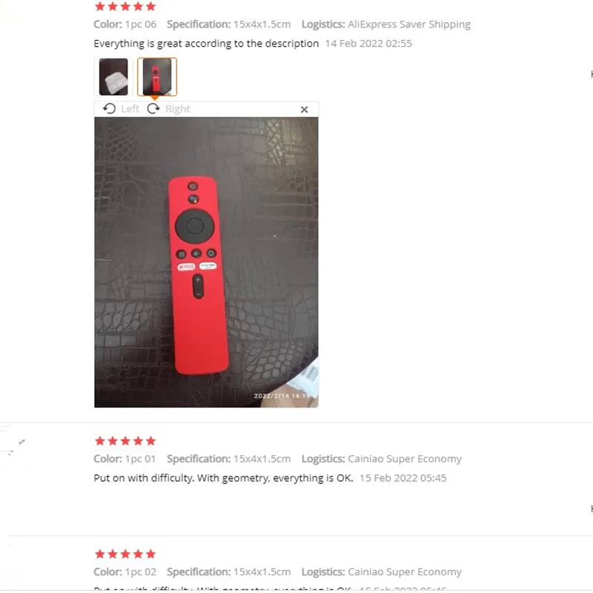Select the red remote thumbnail photo
This screenshot has width=593, height=593.
157,77
